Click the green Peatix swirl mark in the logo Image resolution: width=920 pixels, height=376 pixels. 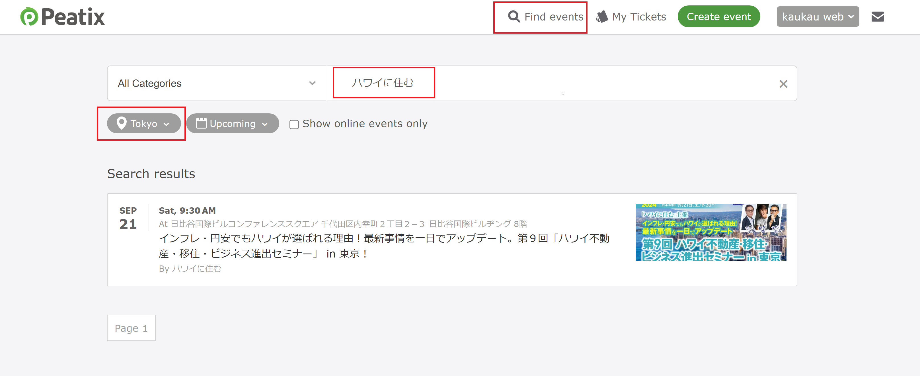pos(29,16)
